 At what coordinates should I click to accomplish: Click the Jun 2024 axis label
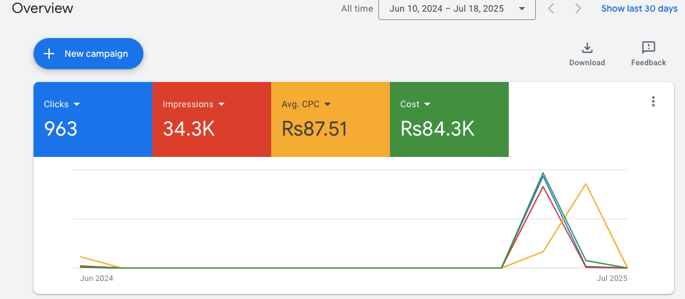(97, 278)
